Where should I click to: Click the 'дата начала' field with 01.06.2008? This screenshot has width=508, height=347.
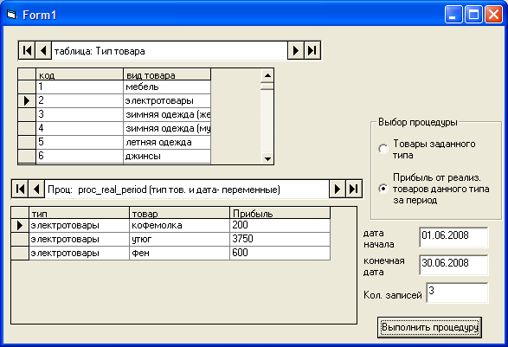(453, 237)
